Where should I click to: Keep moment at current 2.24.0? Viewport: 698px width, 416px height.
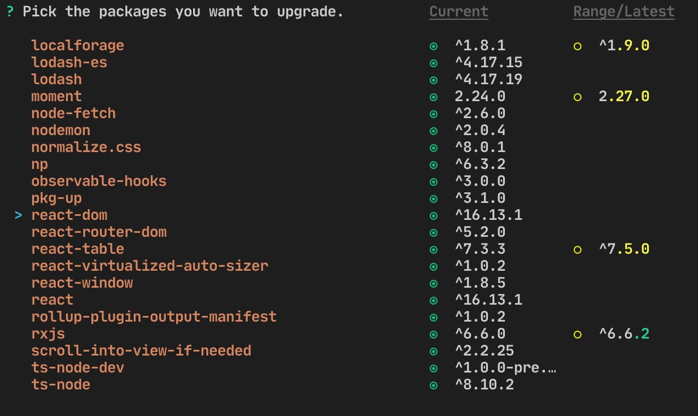pyautogui.click(x=434, y=97)
